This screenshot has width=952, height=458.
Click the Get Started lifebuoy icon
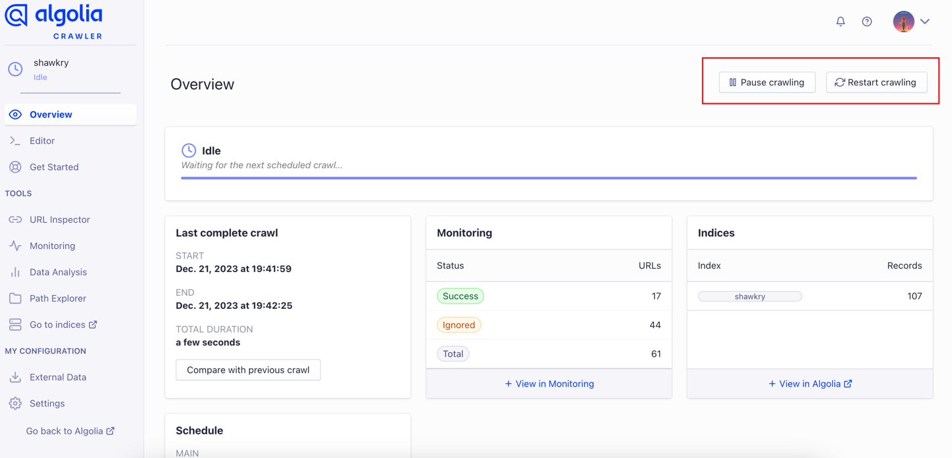pyautogui.click(x=15, y=167)
